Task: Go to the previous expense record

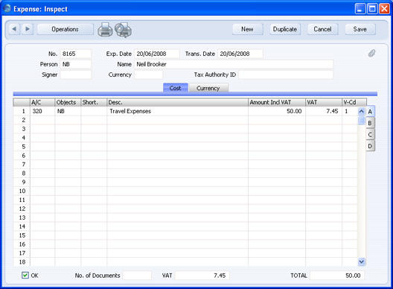Action: point(15,29)
